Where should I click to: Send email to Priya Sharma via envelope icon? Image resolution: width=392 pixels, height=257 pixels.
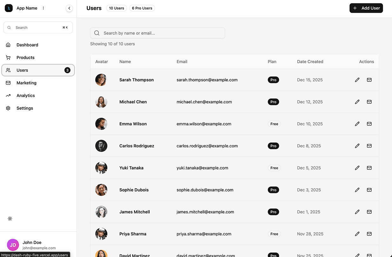[369, 234]
